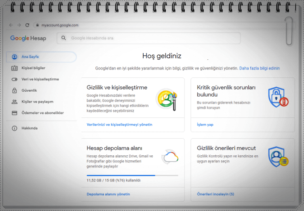
Task: Click the Google Hesap logo
Action: pos(28,38)
